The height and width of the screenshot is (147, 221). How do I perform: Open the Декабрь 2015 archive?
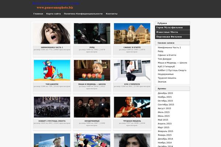click(165, 93)
